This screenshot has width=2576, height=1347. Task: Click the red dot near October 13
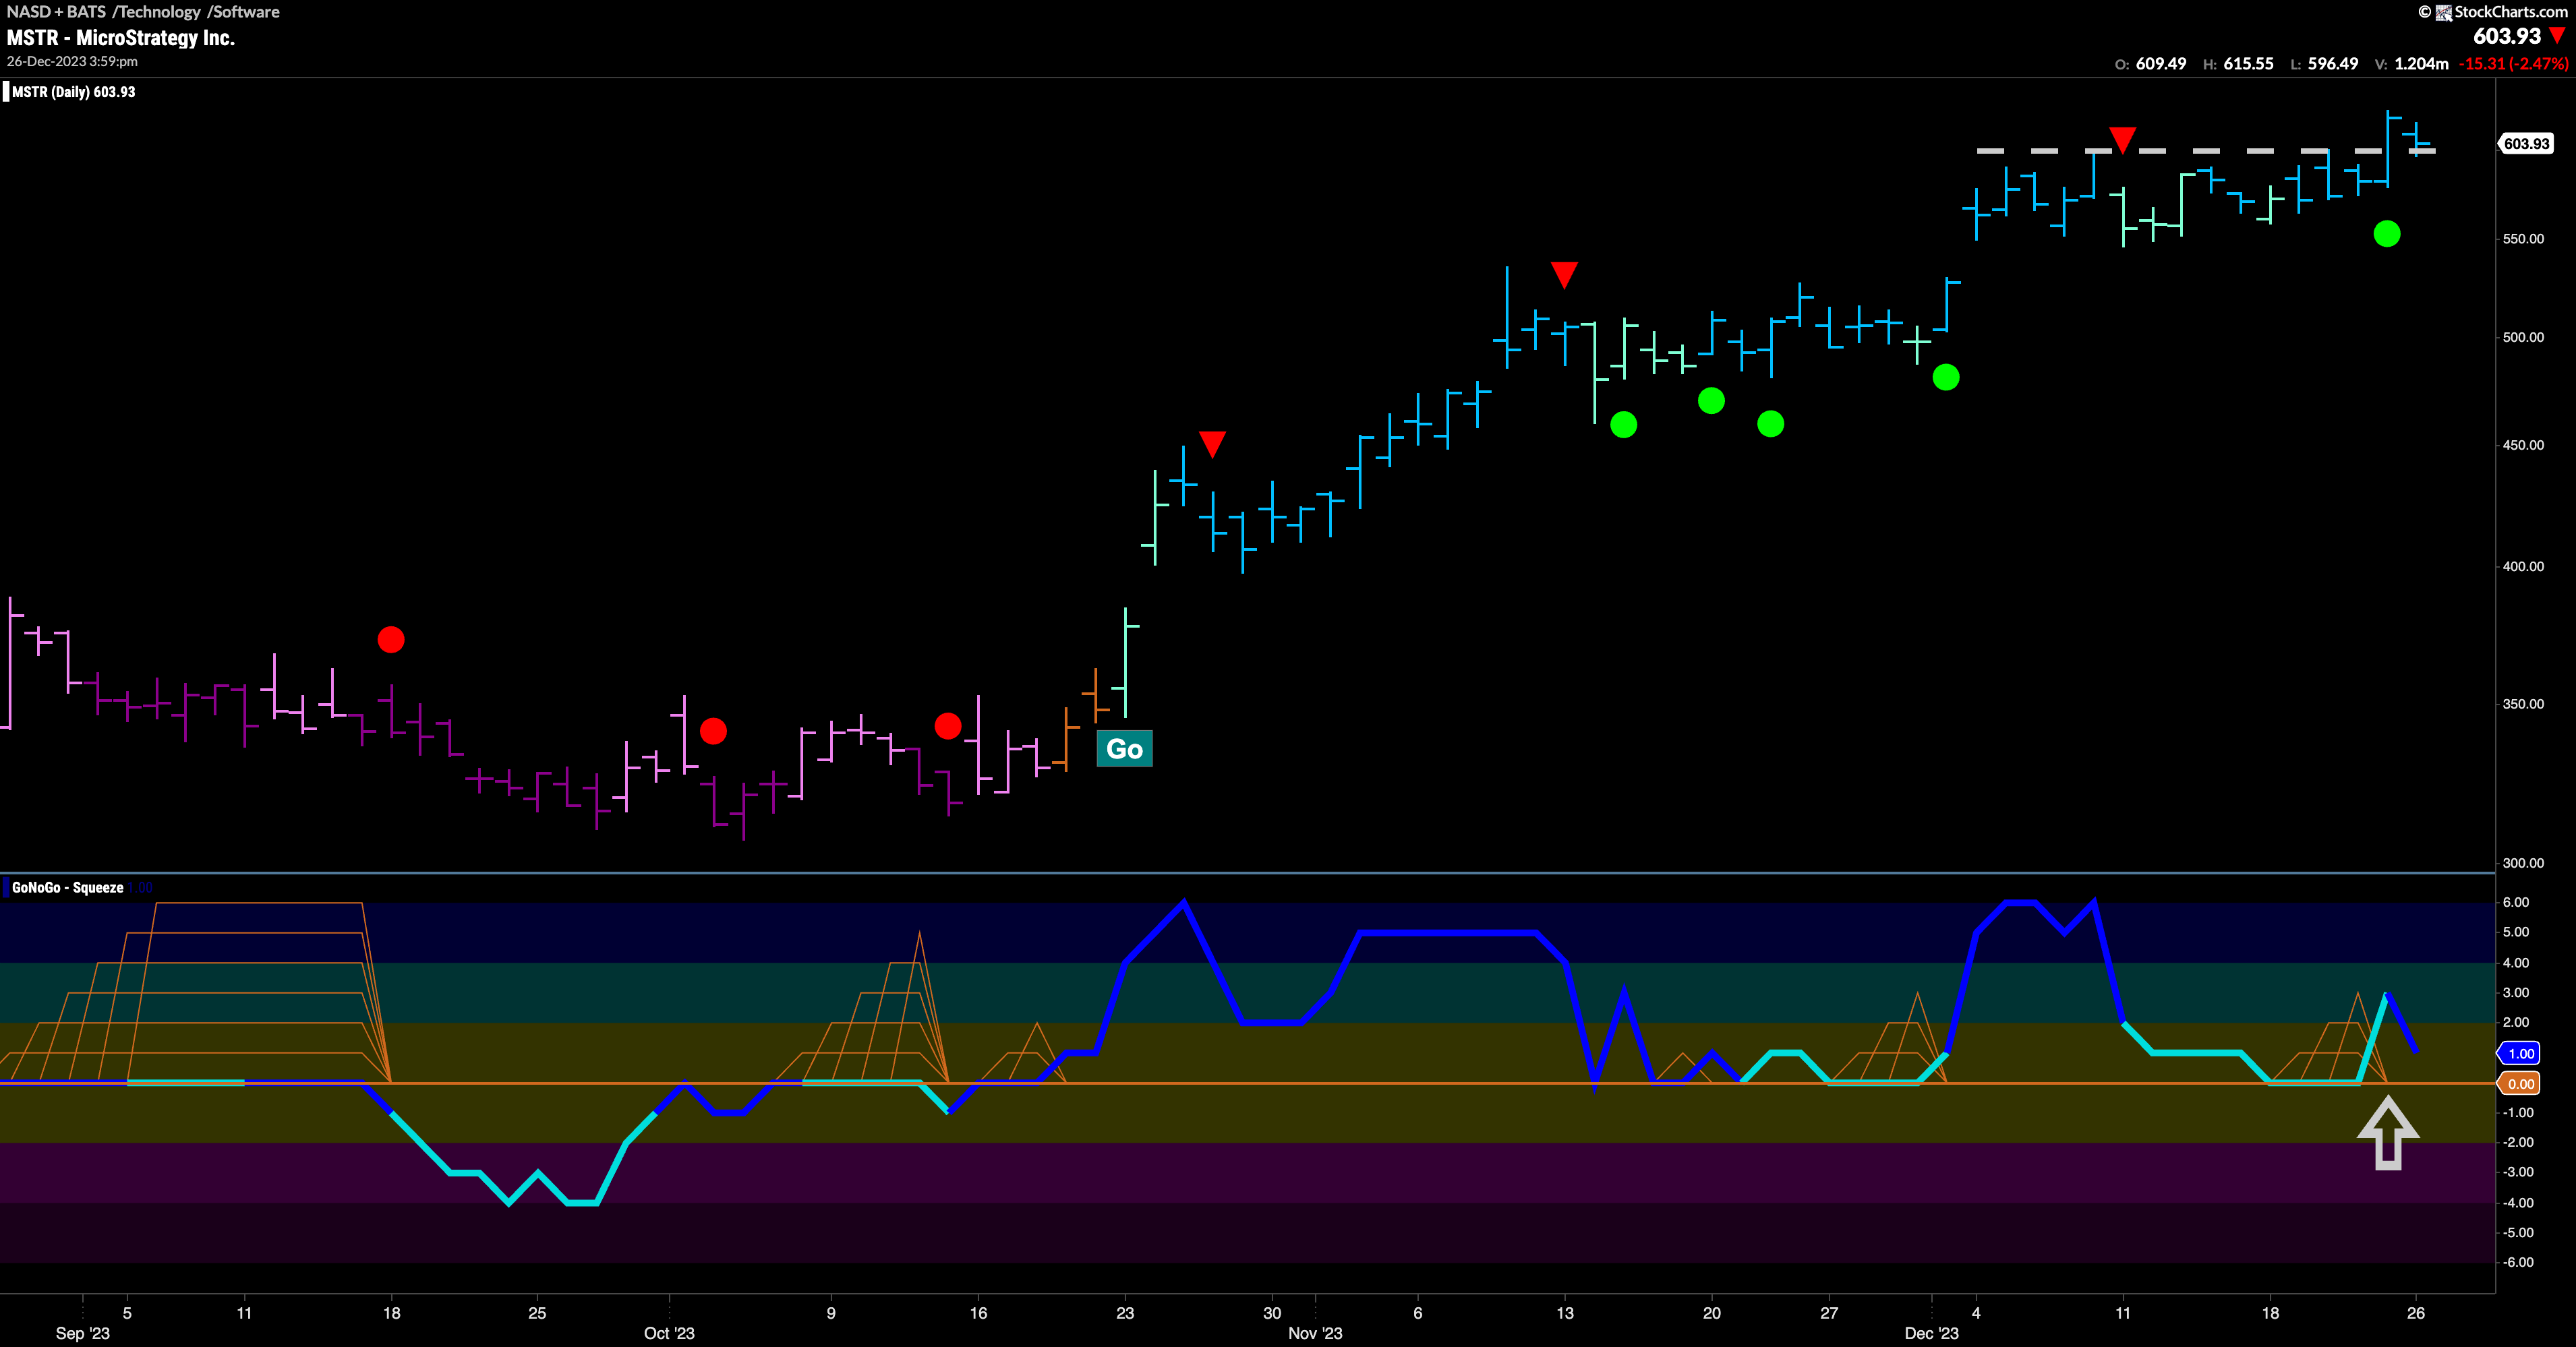pos(948,725)
